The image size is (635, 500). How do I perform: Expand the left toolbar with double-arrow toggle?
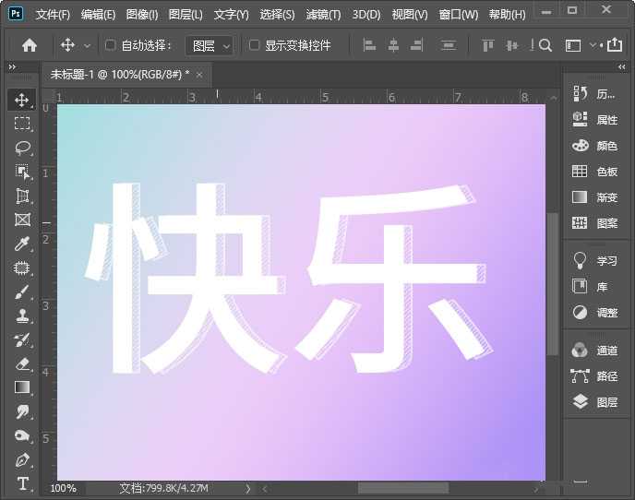[x=12, y=67]
